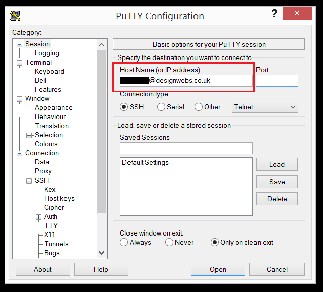323x292 pixels.
Task: Select the Proxy category in tree
Action: click(x=43, y=171)
